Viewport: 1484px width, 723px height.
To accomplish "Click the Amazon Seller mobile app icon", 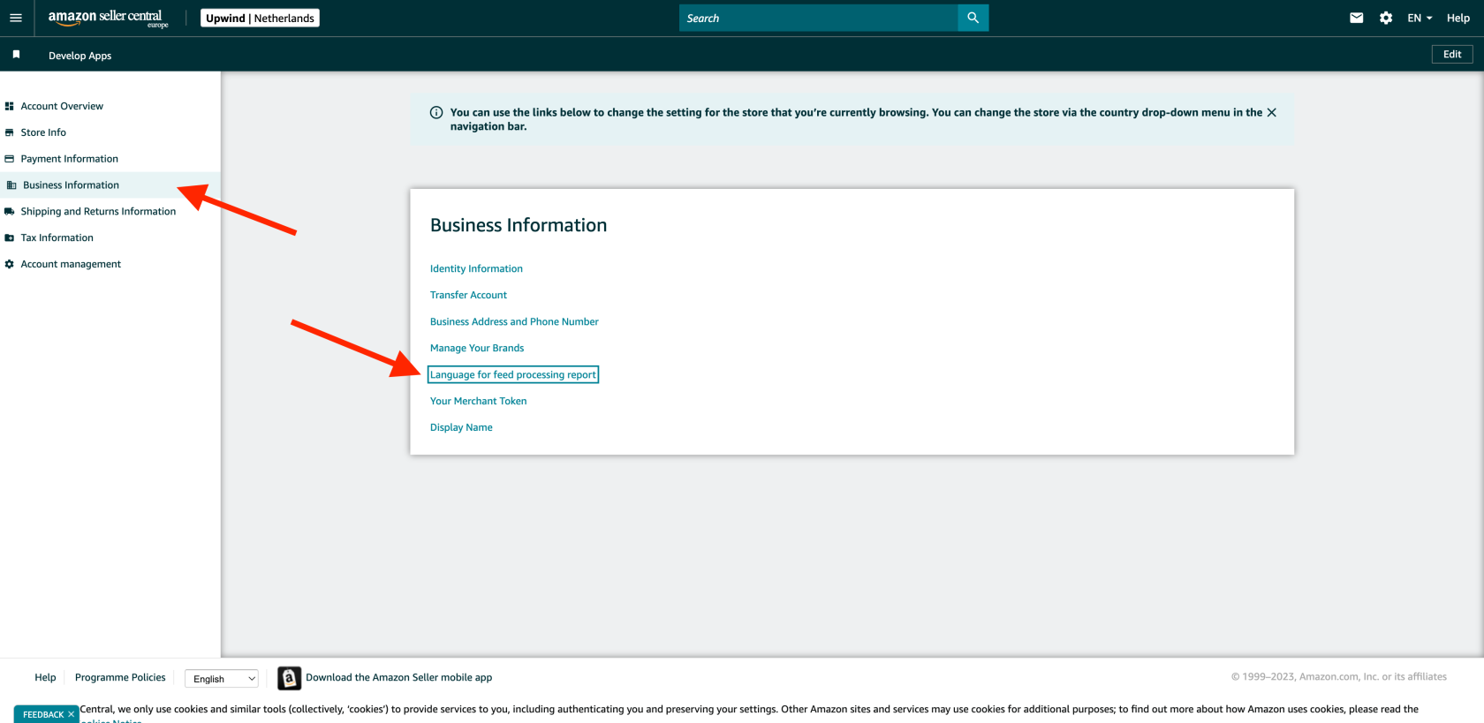I will (x=289, y=678).
